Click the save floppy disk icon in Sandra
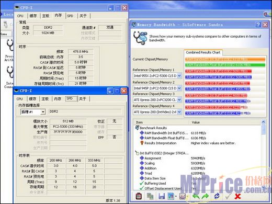272x204 pixels. 162,196
